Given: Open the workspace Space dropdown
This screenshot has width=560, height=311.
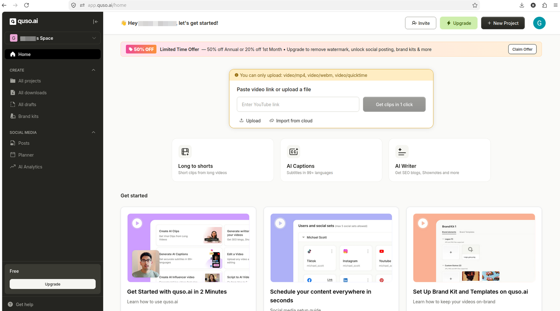Looking at the screenshot, I should tap(52, 38).
